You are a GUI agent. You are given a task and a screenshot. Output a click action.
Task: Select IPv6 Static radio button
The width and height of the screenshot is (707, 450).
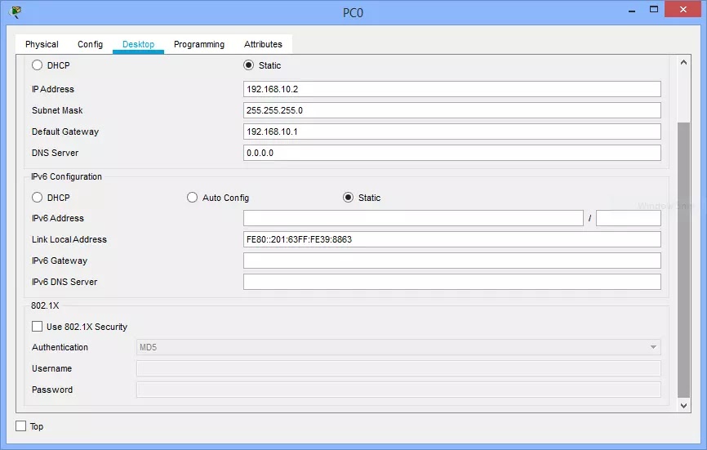coord(348,198)
